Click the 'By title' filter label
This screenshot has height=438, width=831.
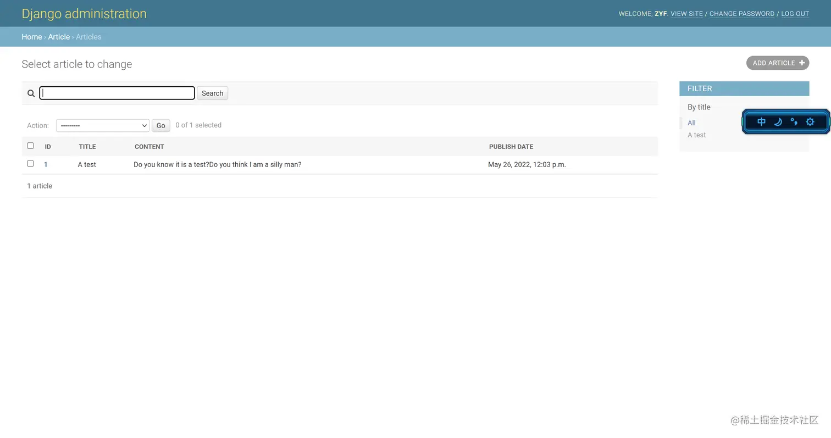pyautogui.click(x=699, y=107)
